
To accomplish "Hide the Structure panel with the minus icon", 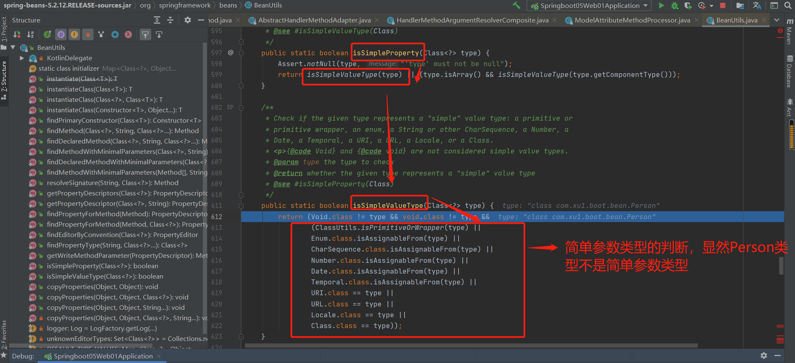I will coord(201,20).
